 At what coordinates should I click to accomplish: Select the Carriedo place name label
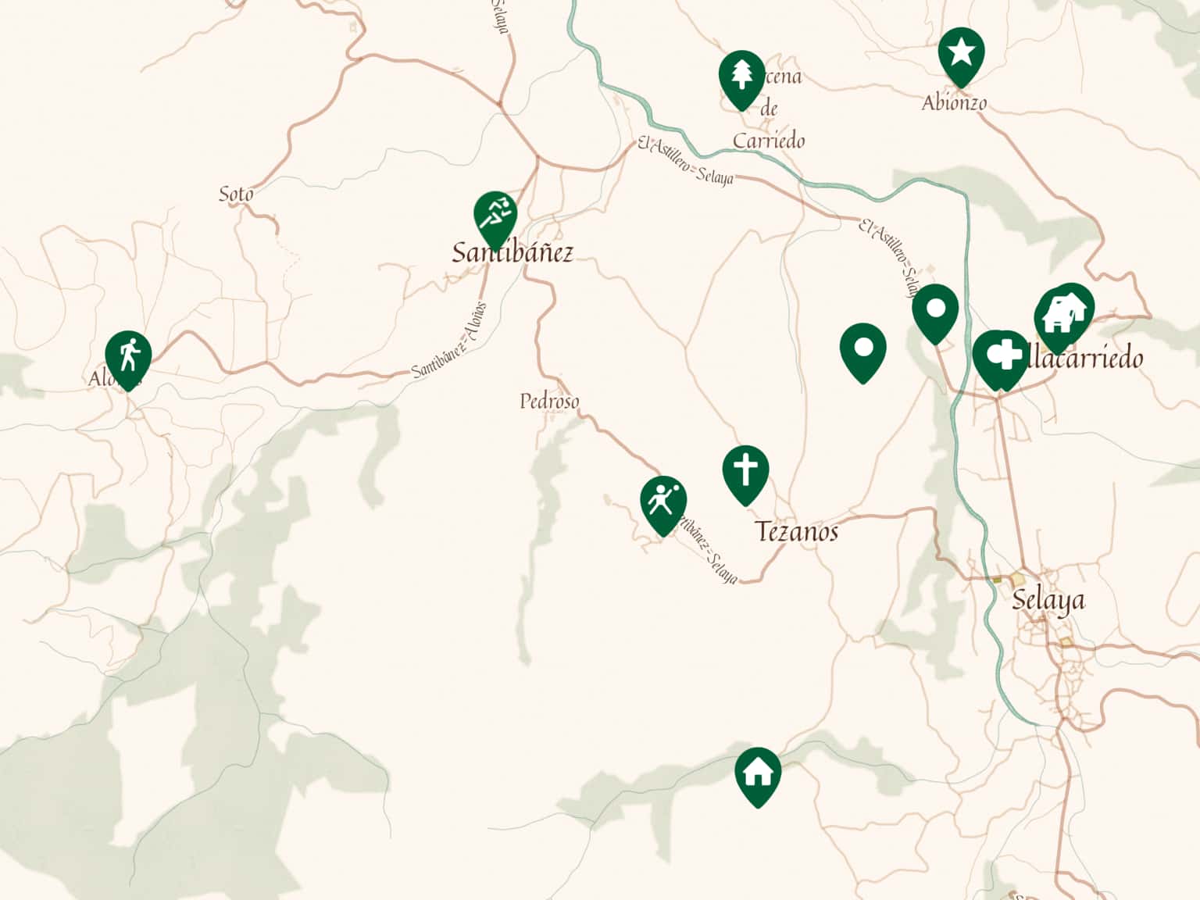(x=769, y=141)
